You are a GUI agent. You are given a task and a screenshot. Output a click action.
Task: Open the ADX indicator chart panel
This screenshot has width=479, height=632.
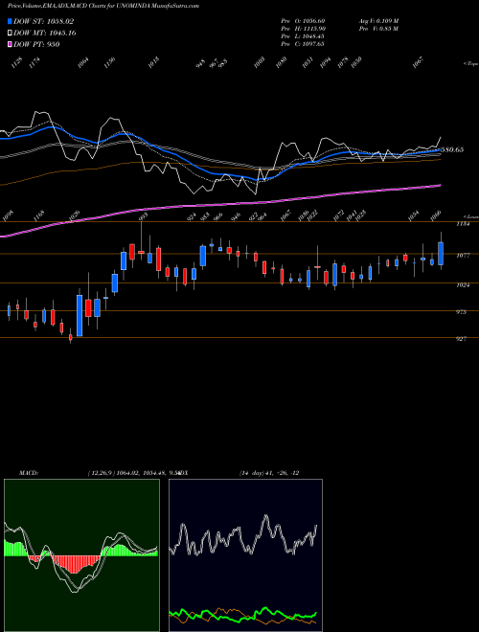pyautogui.click(x=245, y=555)
